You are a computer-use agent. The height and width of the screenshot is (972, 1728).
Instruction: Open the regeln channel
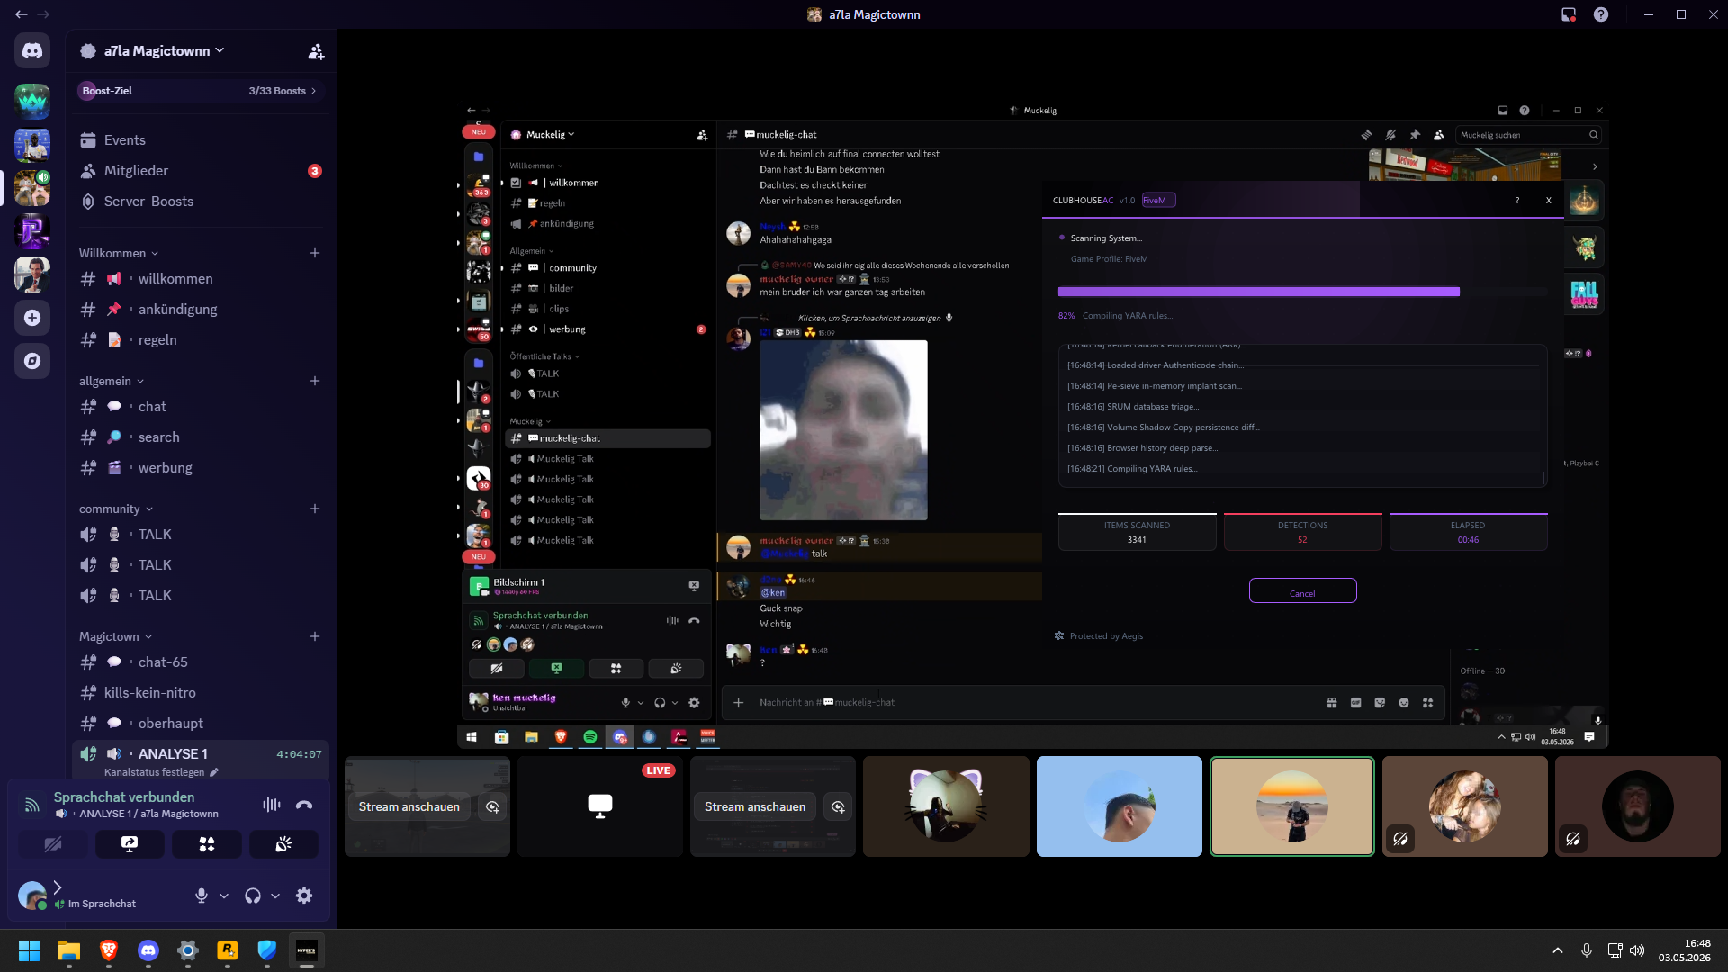pos(200,340)
